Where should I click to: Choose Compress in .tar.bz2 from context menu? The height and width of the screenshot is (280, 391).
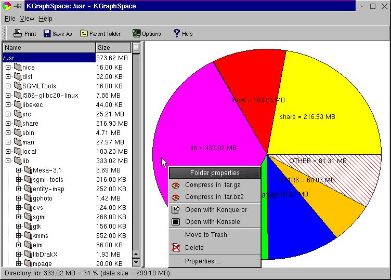215,197
